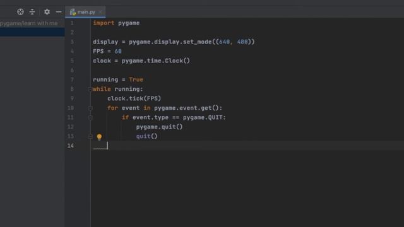Click the locate/select opened file crosshair icon
Viewport: 404px width, 227px height.
pos(20,12)
